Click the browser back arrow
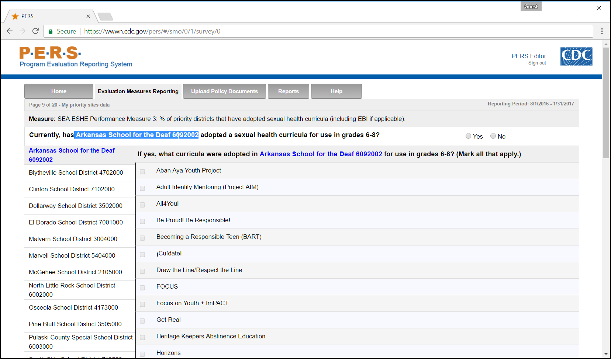This screenshot has width=611, height=359. point(10,31)
